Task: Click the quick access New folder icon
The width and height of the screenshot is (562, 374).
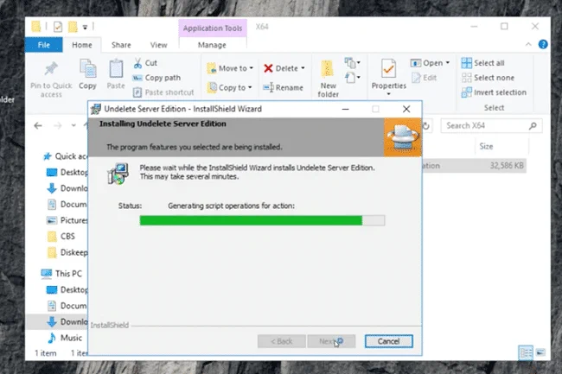Action: [x=73, y=27]
